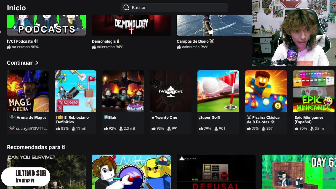The height and width of the screenshot is (189, 336).
Task: Open the Campos de Duelo thumbnail
Action: pyautogui.click(x=214, y=25)
